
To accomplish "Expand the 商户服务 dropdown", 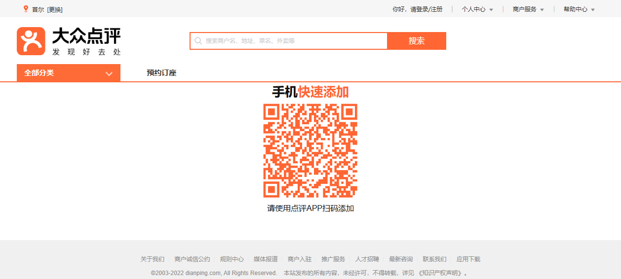I will click(528, 9).
